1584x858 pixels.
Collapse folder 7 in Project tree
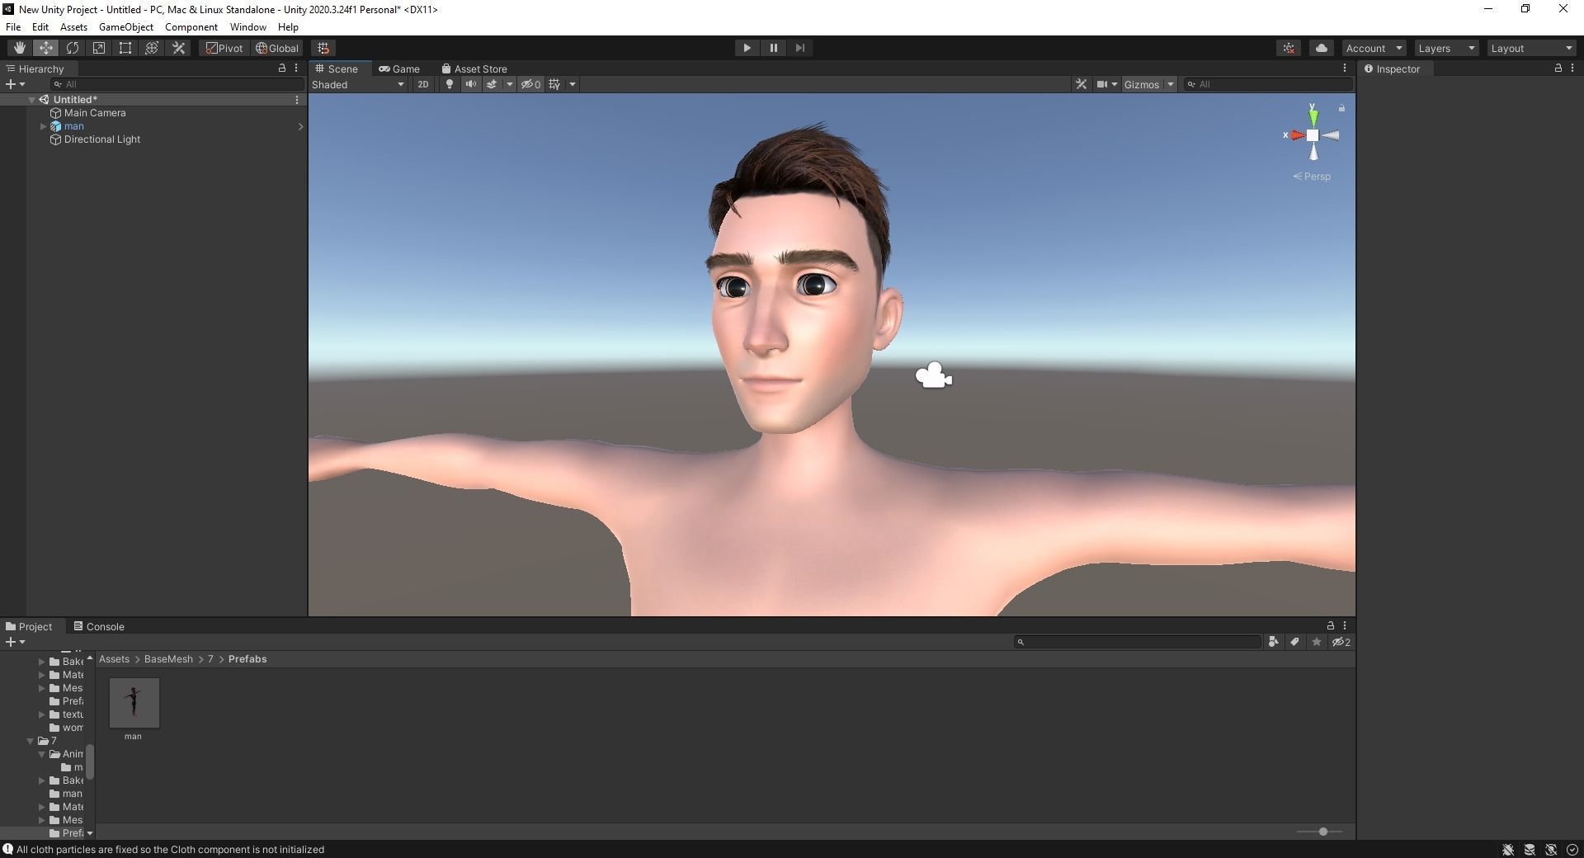pos(31,741)
